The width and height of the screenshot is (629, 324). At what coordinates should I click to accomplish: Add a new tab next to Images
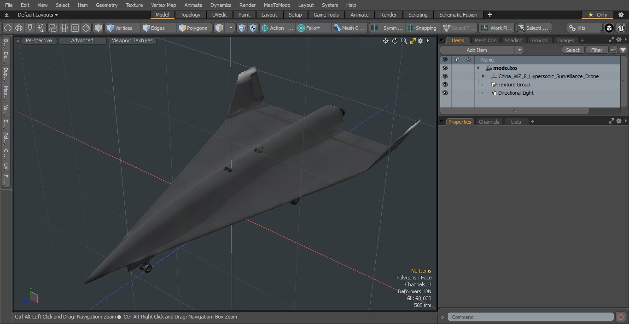click(x=582, y=40)
